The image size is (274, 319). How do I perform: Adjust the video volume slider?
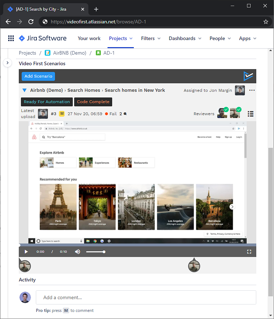click(95, 252)
